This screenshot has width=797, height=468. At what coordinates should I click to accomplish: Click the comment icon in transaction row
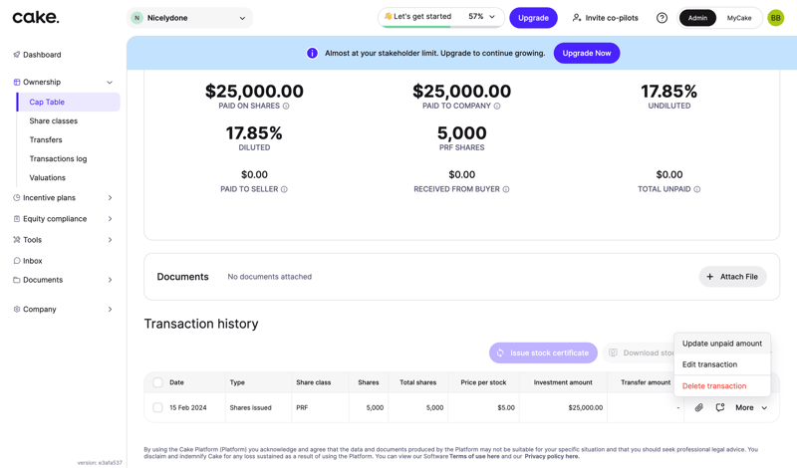point(720,407)
